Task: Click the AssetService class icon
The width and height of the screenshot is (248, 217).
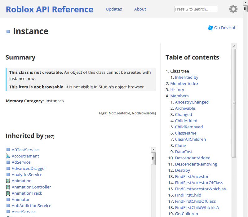Action: tap(8, 212)
